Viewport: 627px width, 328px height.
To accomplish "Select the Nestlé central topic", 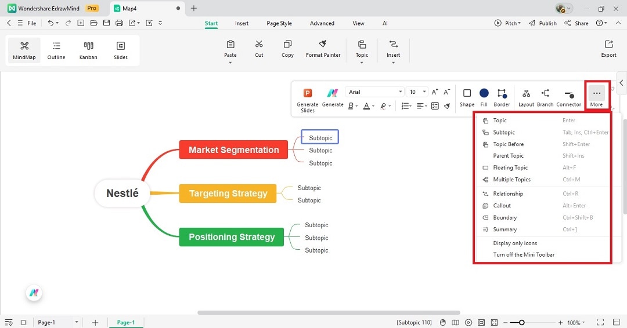I will click(x=122, y=193).
